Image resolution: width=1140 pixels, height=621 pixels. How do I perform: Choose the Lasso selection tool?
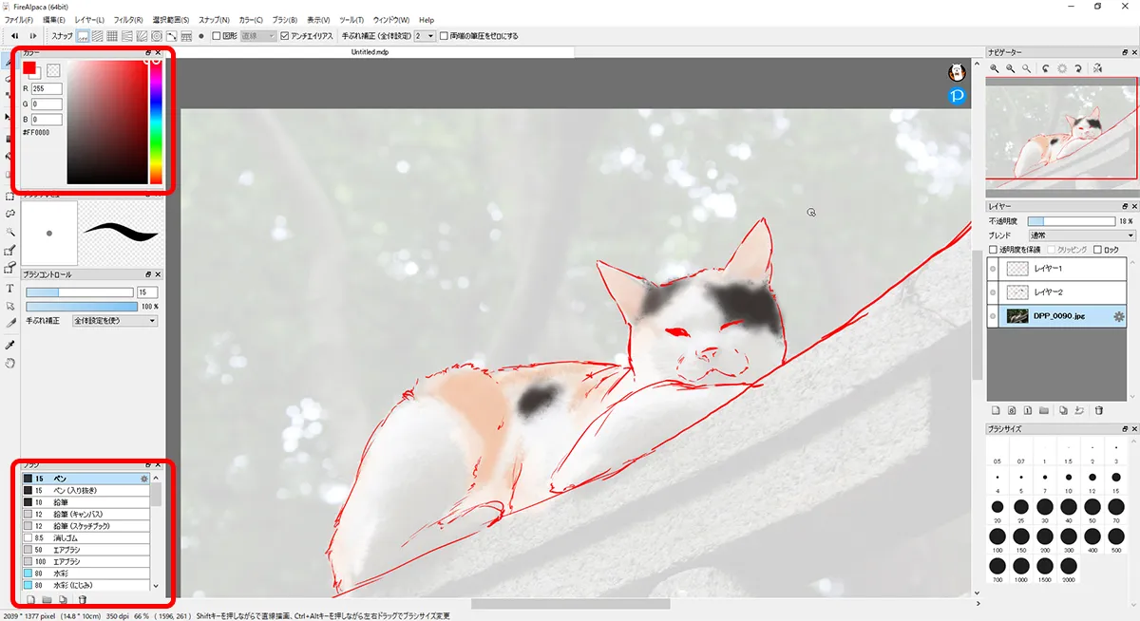9,214
